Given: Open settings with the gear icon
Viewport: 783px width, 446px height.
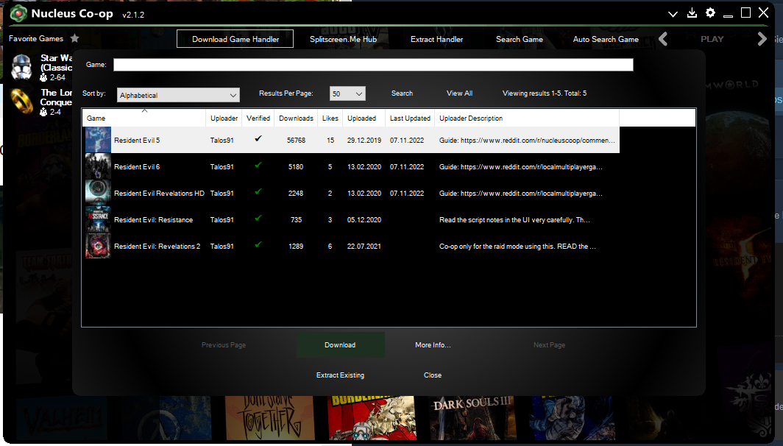Looking at the screenshot, I should click(x=710, y=13).
